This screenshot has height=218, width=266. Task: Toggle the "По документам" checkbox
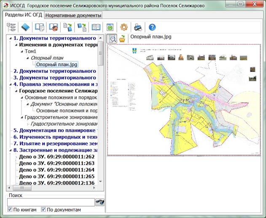[x=43, y=210]
